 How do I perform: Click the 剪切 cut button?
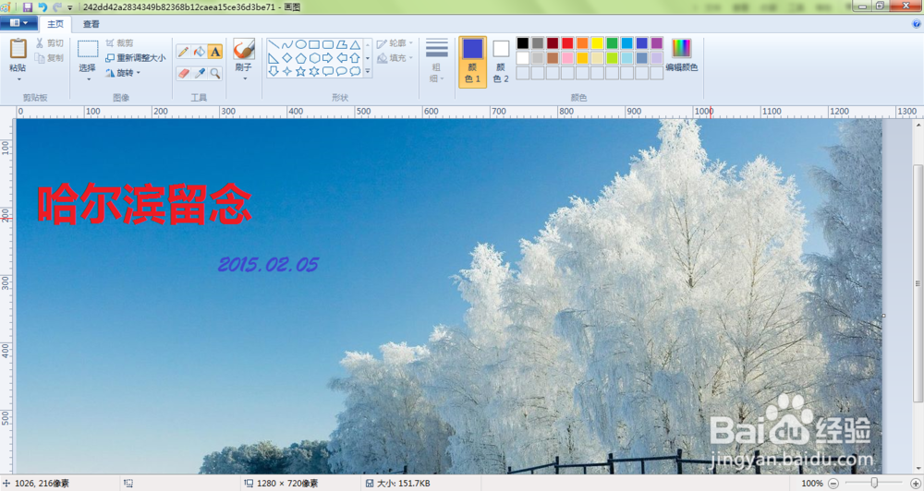pyautogui.click(x=49, y=43)
